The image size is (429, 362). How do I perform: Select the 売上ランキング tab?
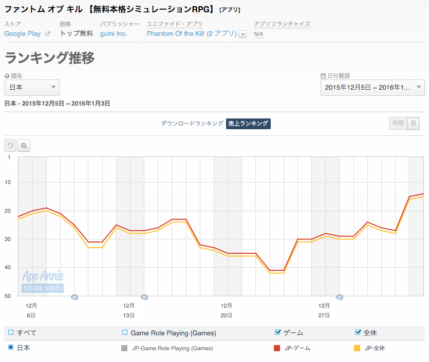(248, 124)
